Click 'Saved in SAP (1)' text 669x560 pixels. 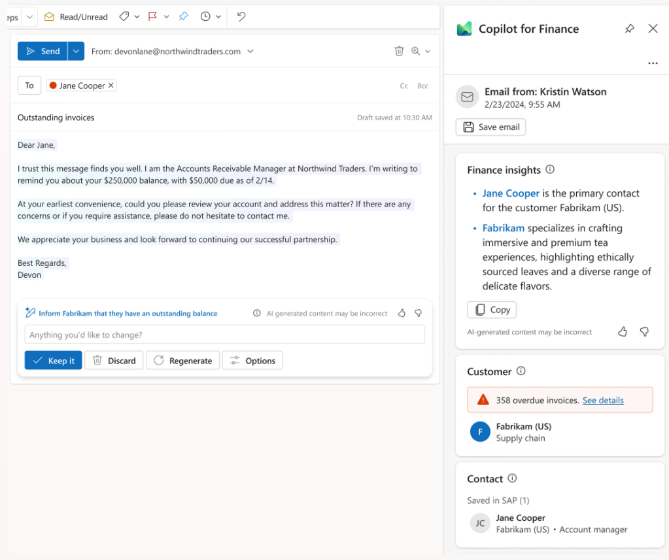pos(498,501)
